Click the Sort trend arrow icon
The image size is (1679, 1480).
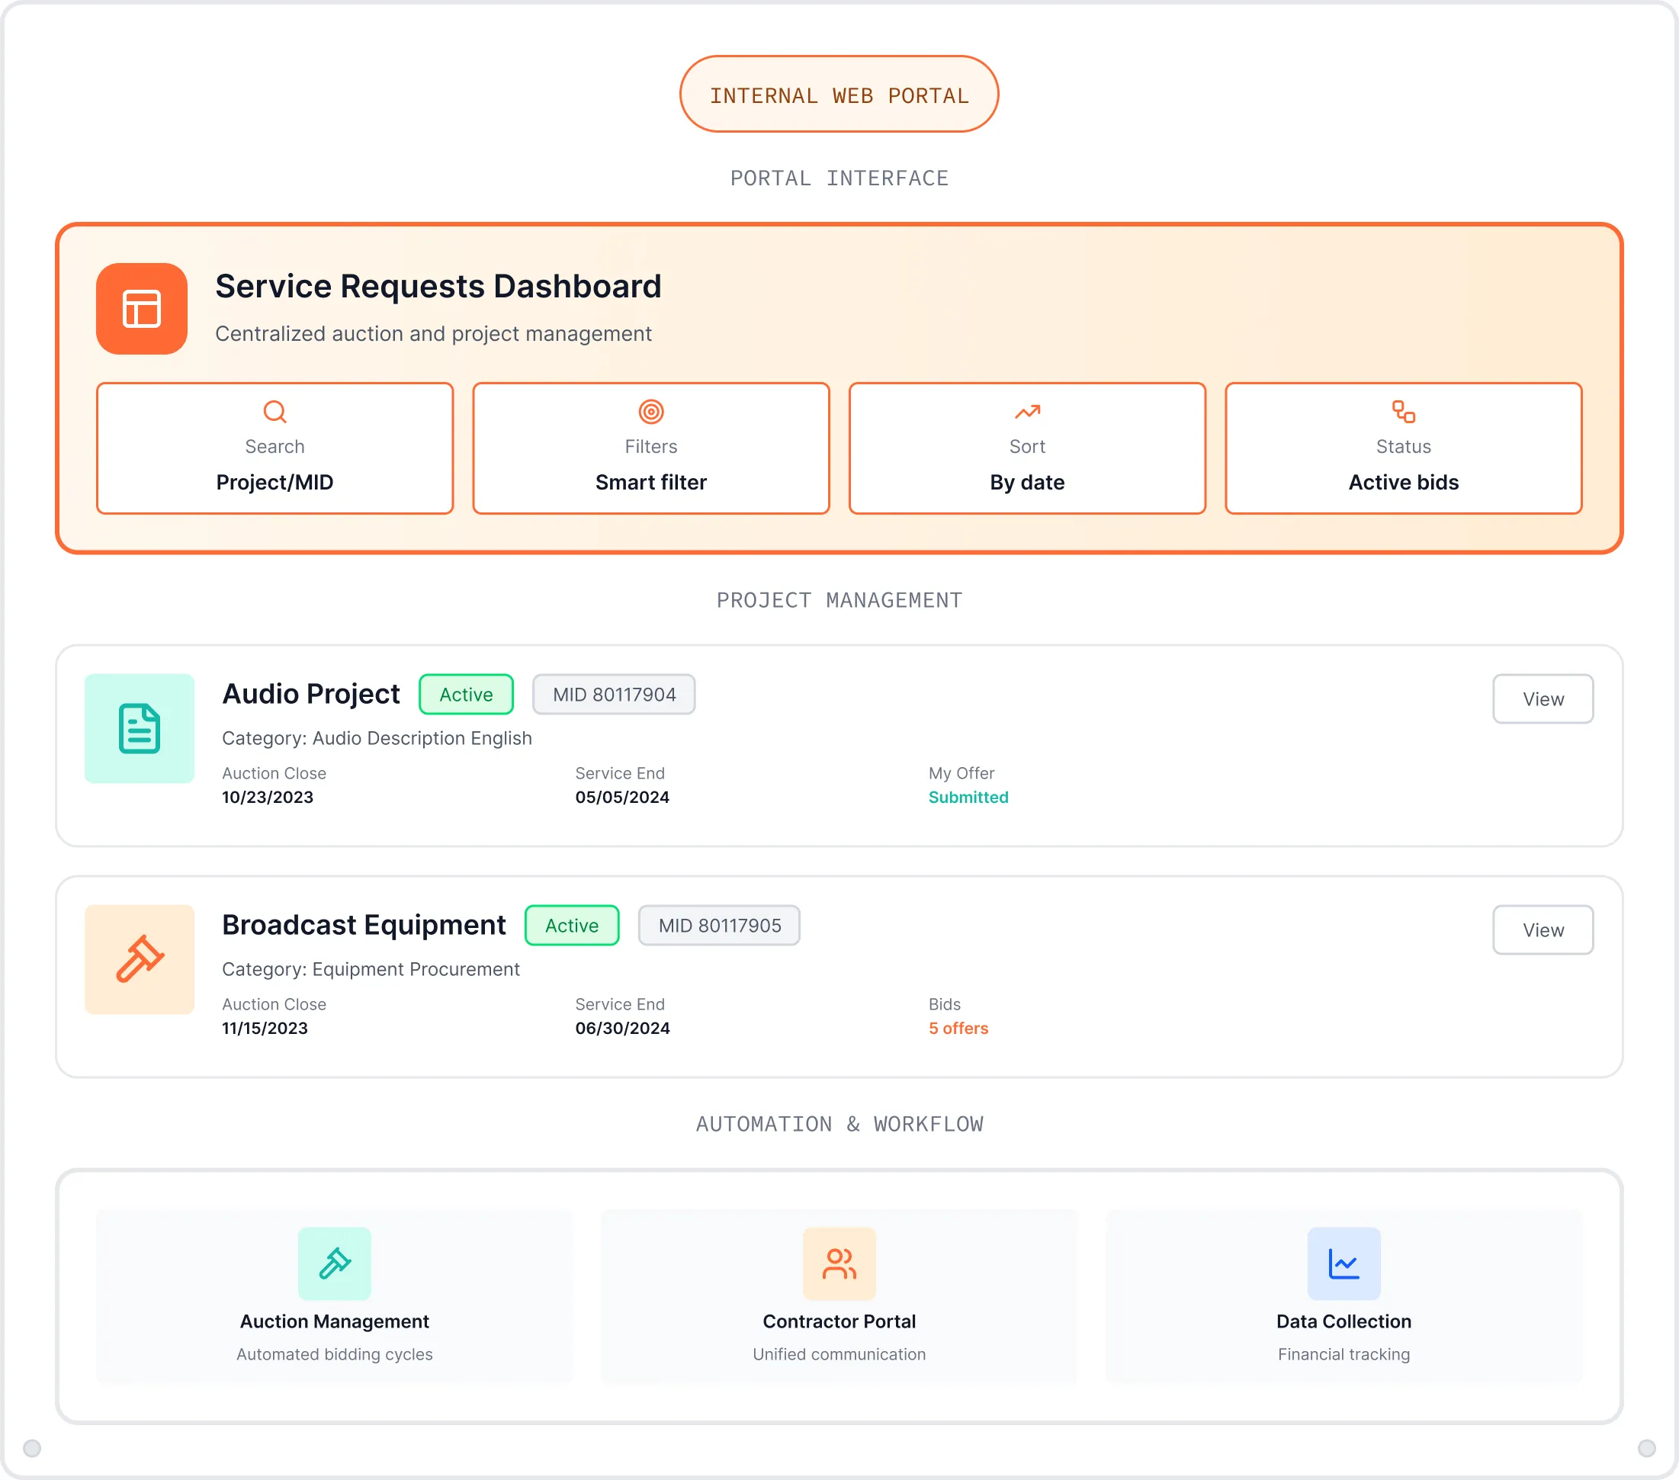(1027, 412)
